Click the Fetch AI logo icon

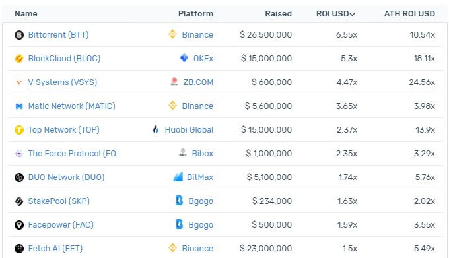pos(19,249)
